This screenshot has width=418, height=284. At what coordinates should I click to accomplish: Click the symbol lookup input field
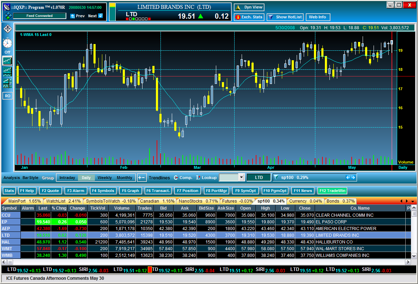pyautogui.click(x=229, y=177)
